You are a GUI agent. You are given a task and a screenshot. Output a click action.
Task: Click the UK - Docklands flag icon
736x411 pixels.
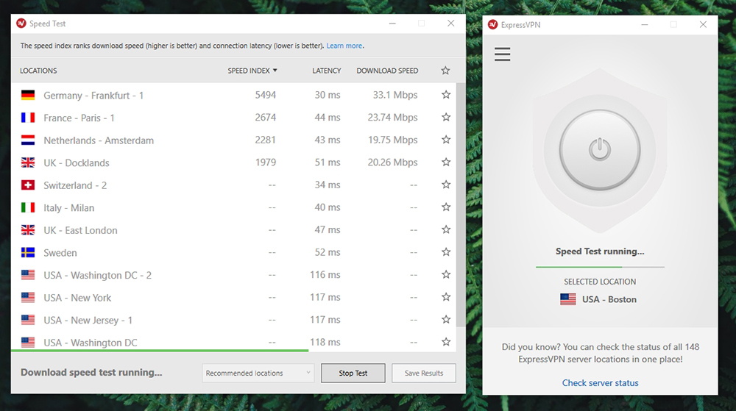(28, 162)
